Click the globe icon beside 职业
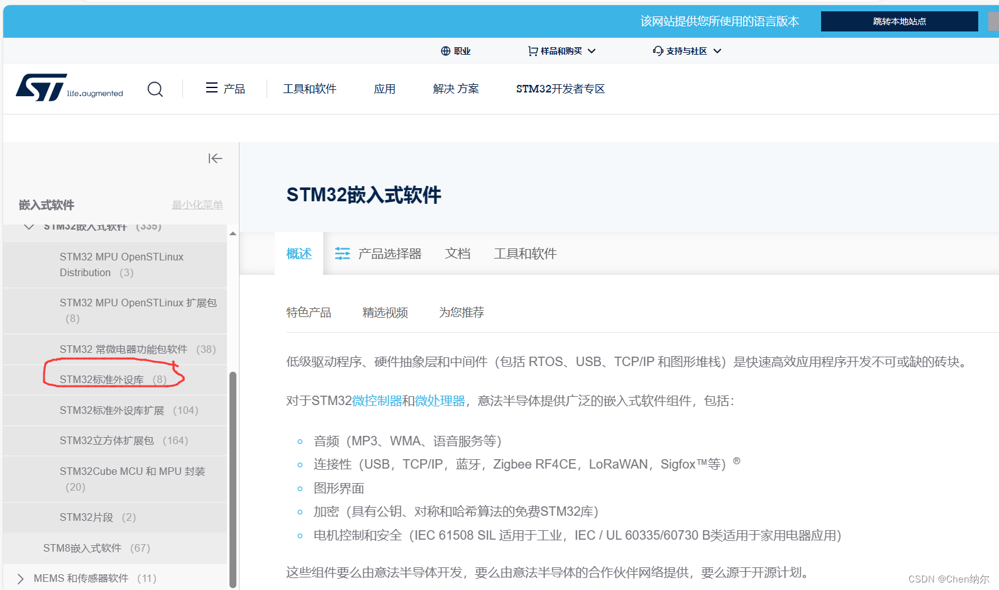 (445, 51)
